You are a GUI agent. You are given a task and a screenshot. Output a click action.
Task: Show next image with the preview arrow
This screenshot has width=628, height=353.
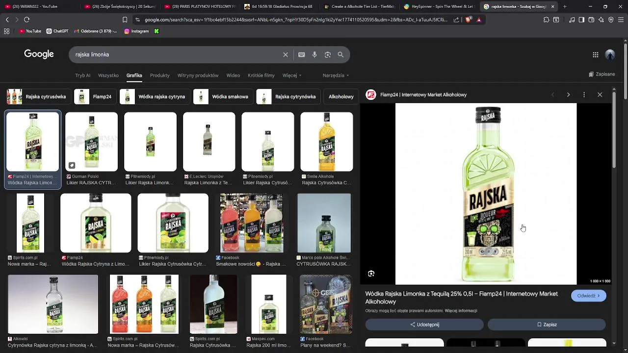(568, 95)
